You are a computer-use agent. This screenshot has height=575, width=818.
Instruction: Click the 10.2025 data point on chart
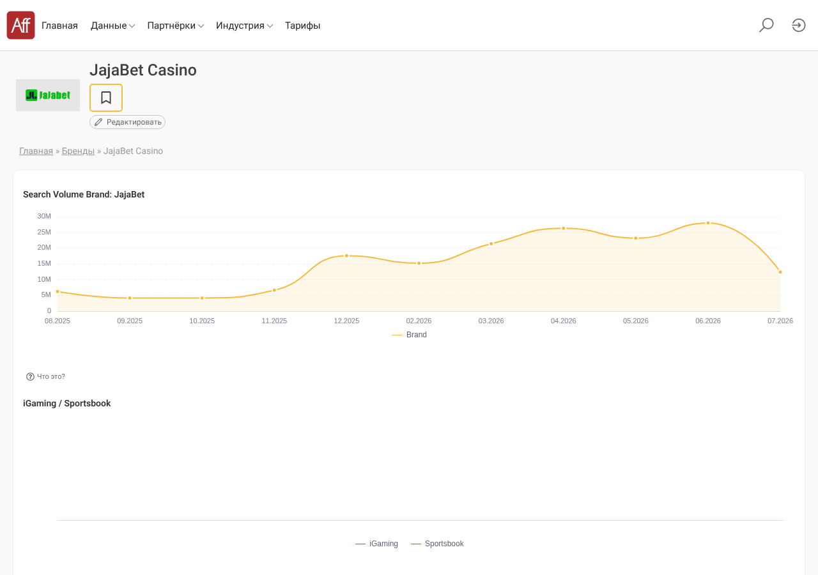coord(202,298)
